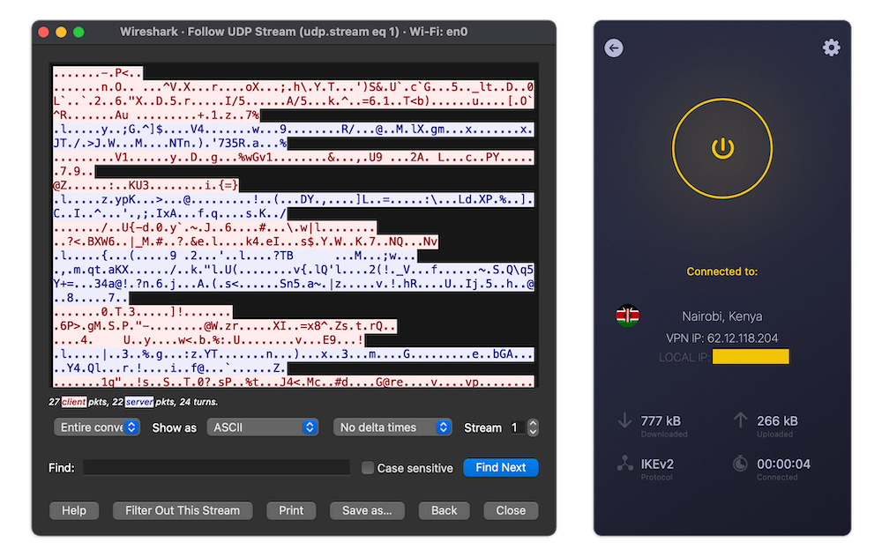Screen dimensions: 882x557
Task: Click the Help button
Action: pyautogui.click(x=74, y=510)
